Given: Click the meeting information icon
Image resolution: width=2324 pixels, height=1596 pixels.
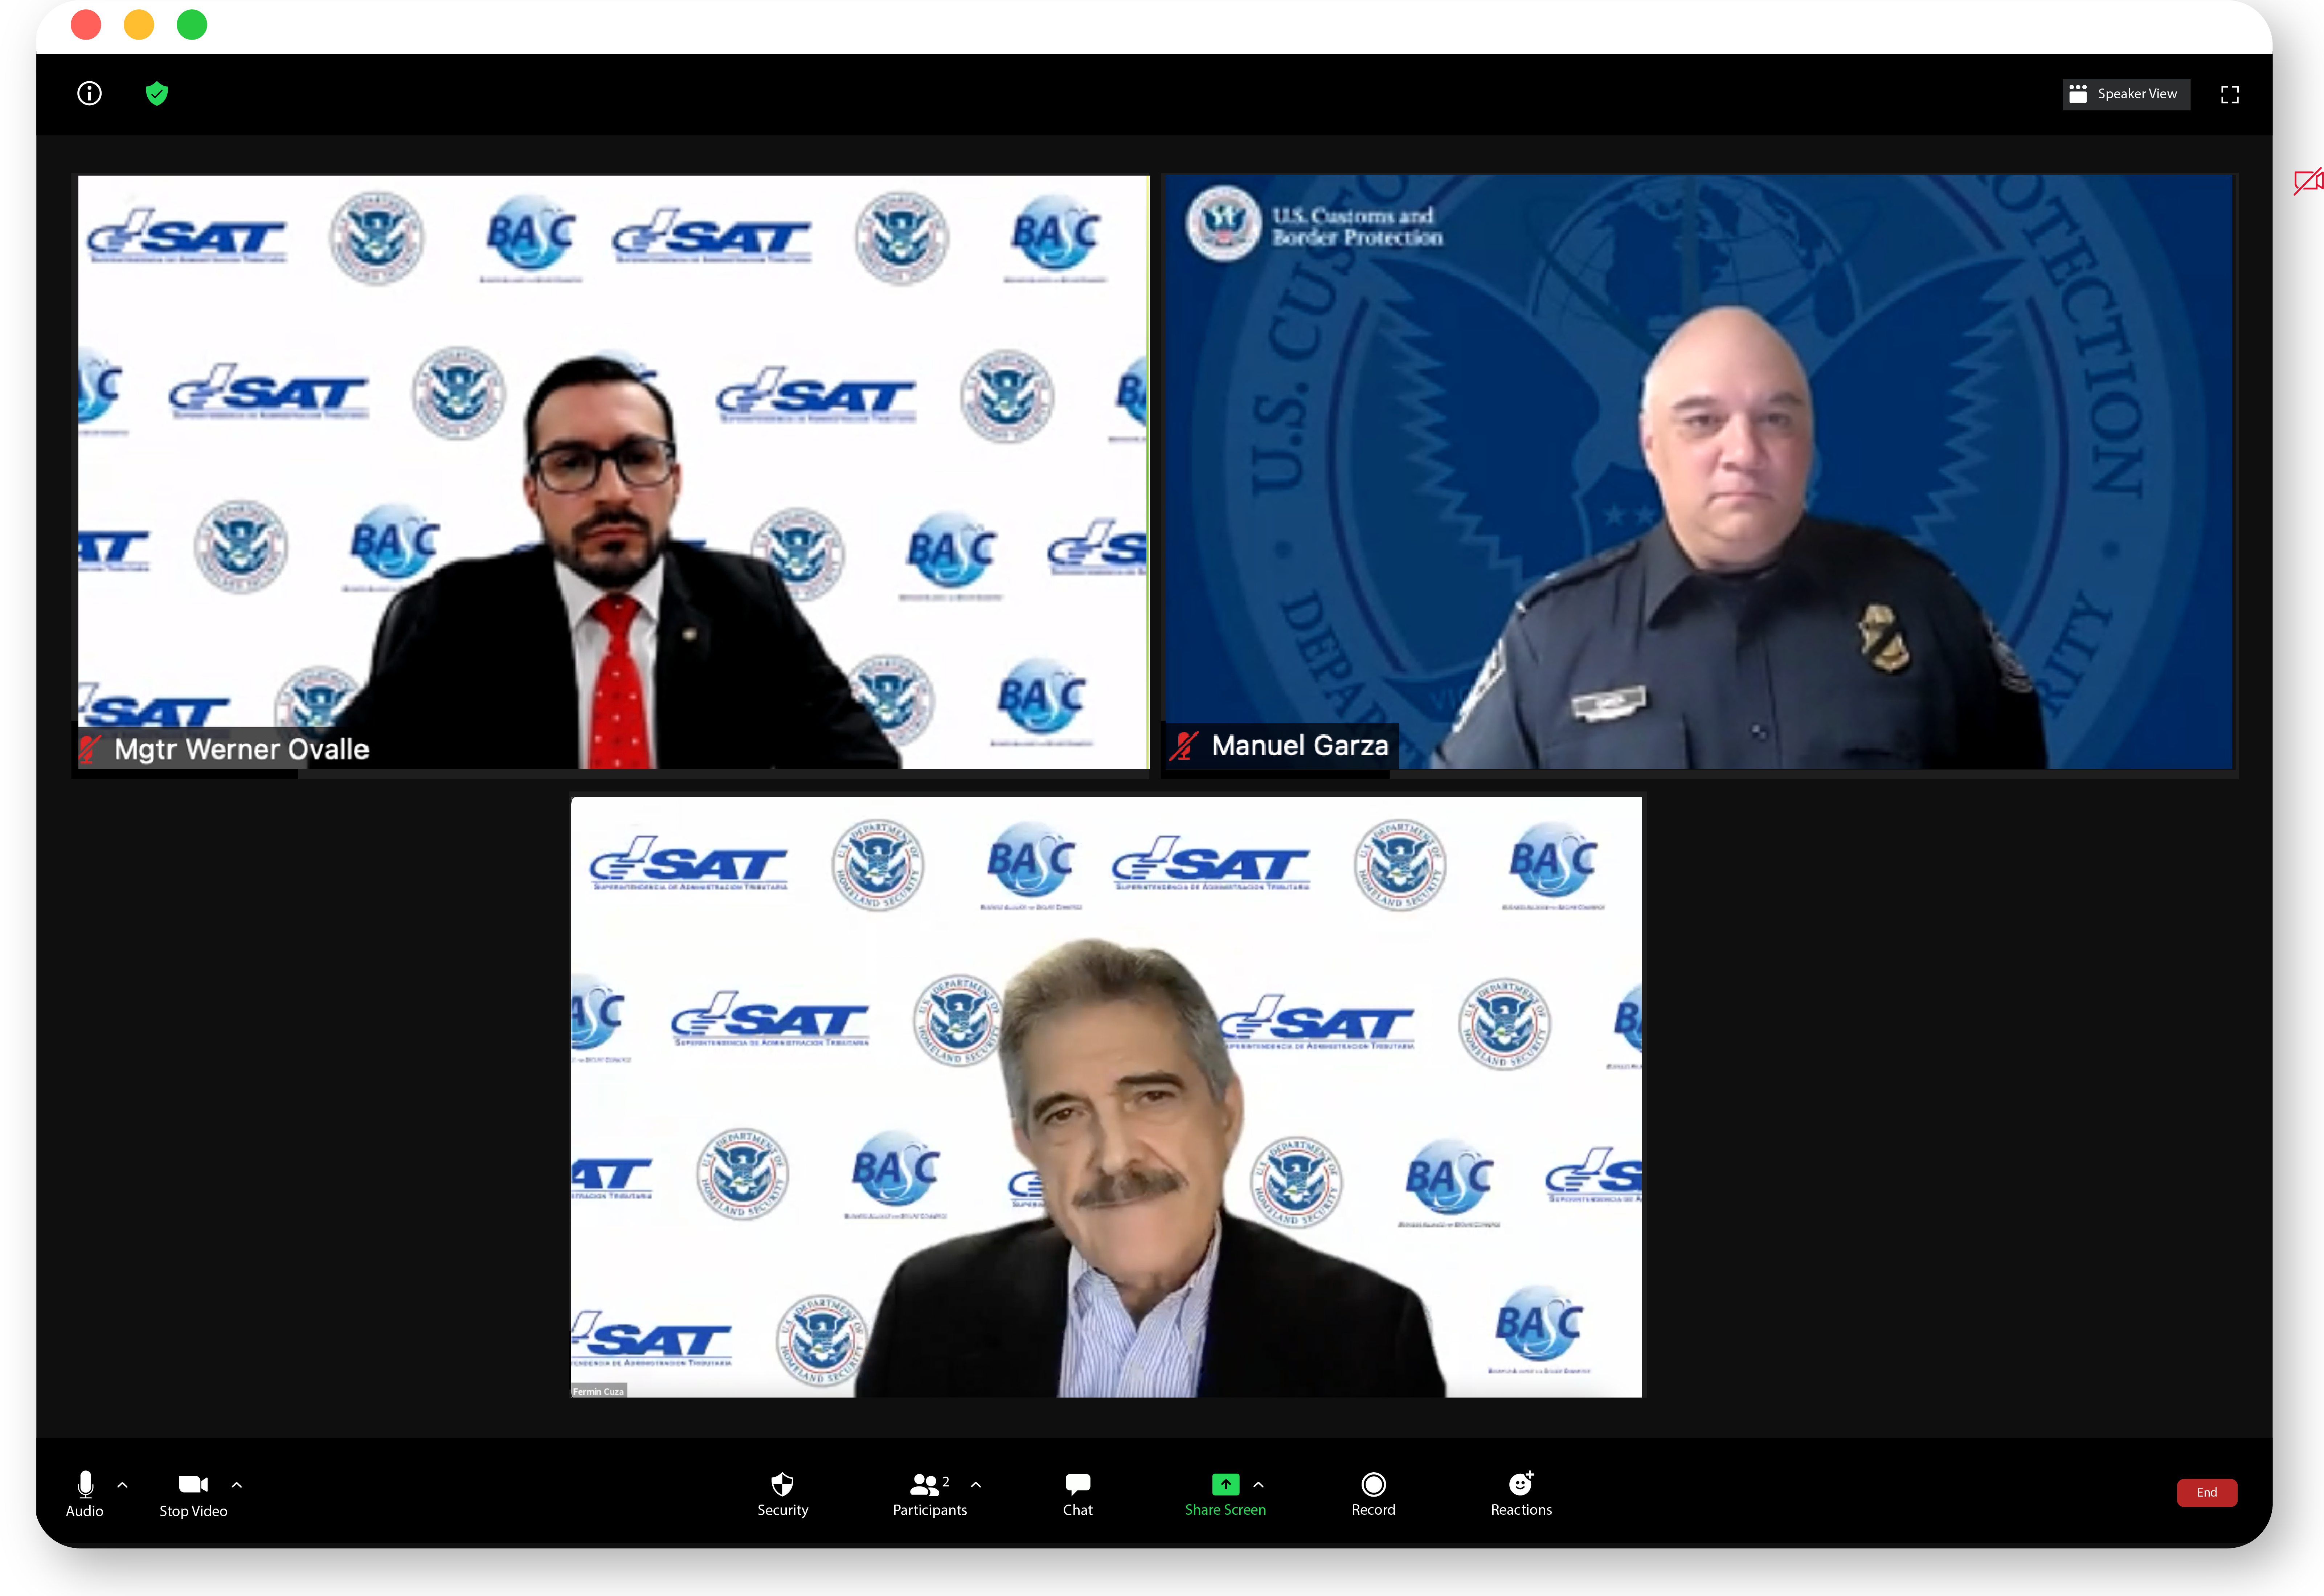Looking at the screenshot, I should point(89,93).
